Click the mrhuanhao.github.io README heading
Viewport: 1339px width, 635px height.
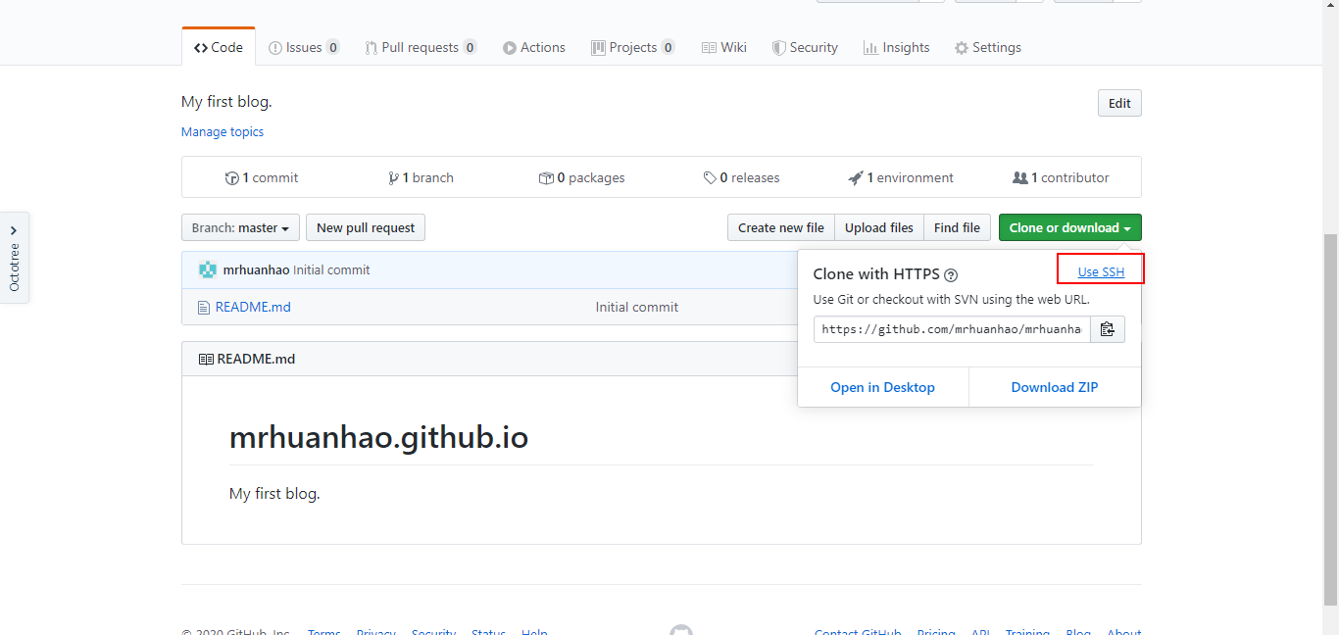378,437
